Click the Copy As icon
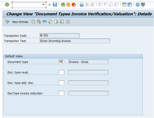Image resolution: width=154 pixels, height=118 pixels. click(x=33, y=22)
